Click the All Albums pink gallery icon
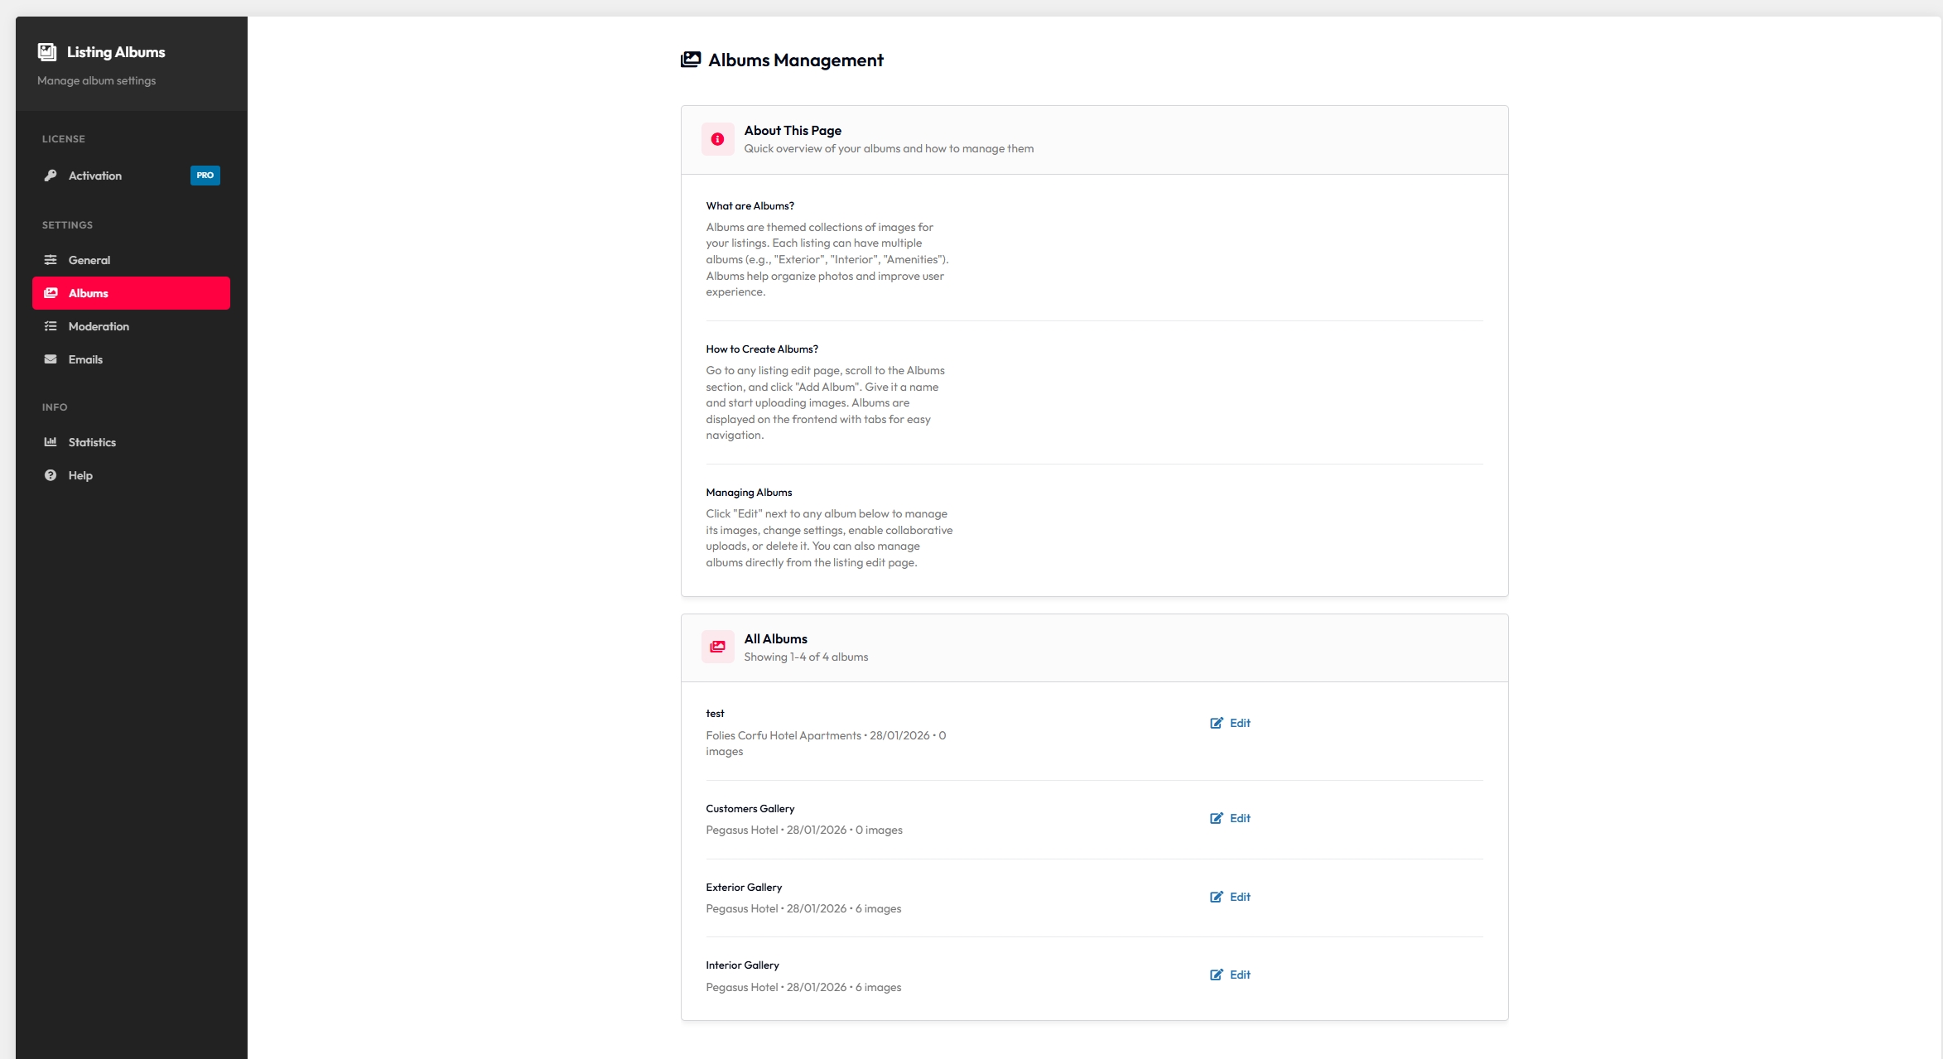1943x1059 pixels. coord(717,647)
